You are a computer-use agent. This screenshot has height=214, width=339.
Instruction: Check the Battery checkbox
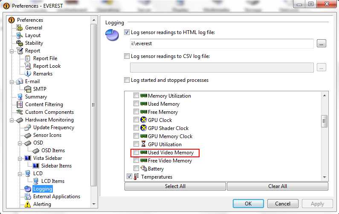(x=136, y=168)
